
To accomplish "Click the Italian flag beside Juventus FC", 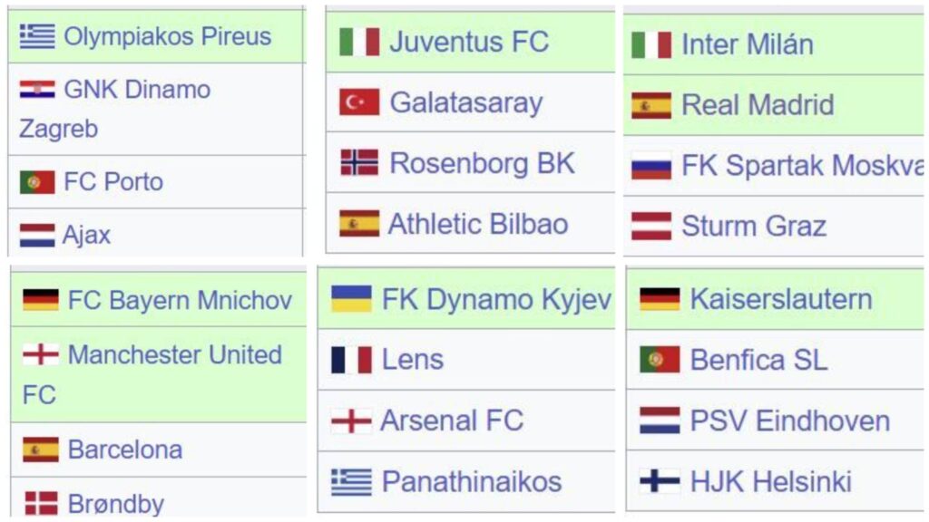I will (359, 42).
